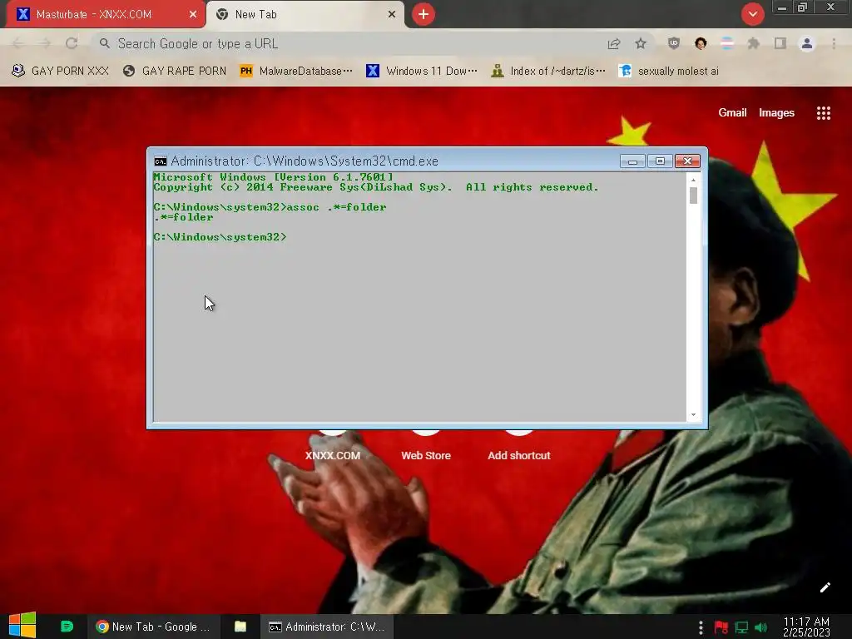The image size is (852, 639).
Task: Maximize the Administrator cmd.exe window
Action: [x=660, y=161]
